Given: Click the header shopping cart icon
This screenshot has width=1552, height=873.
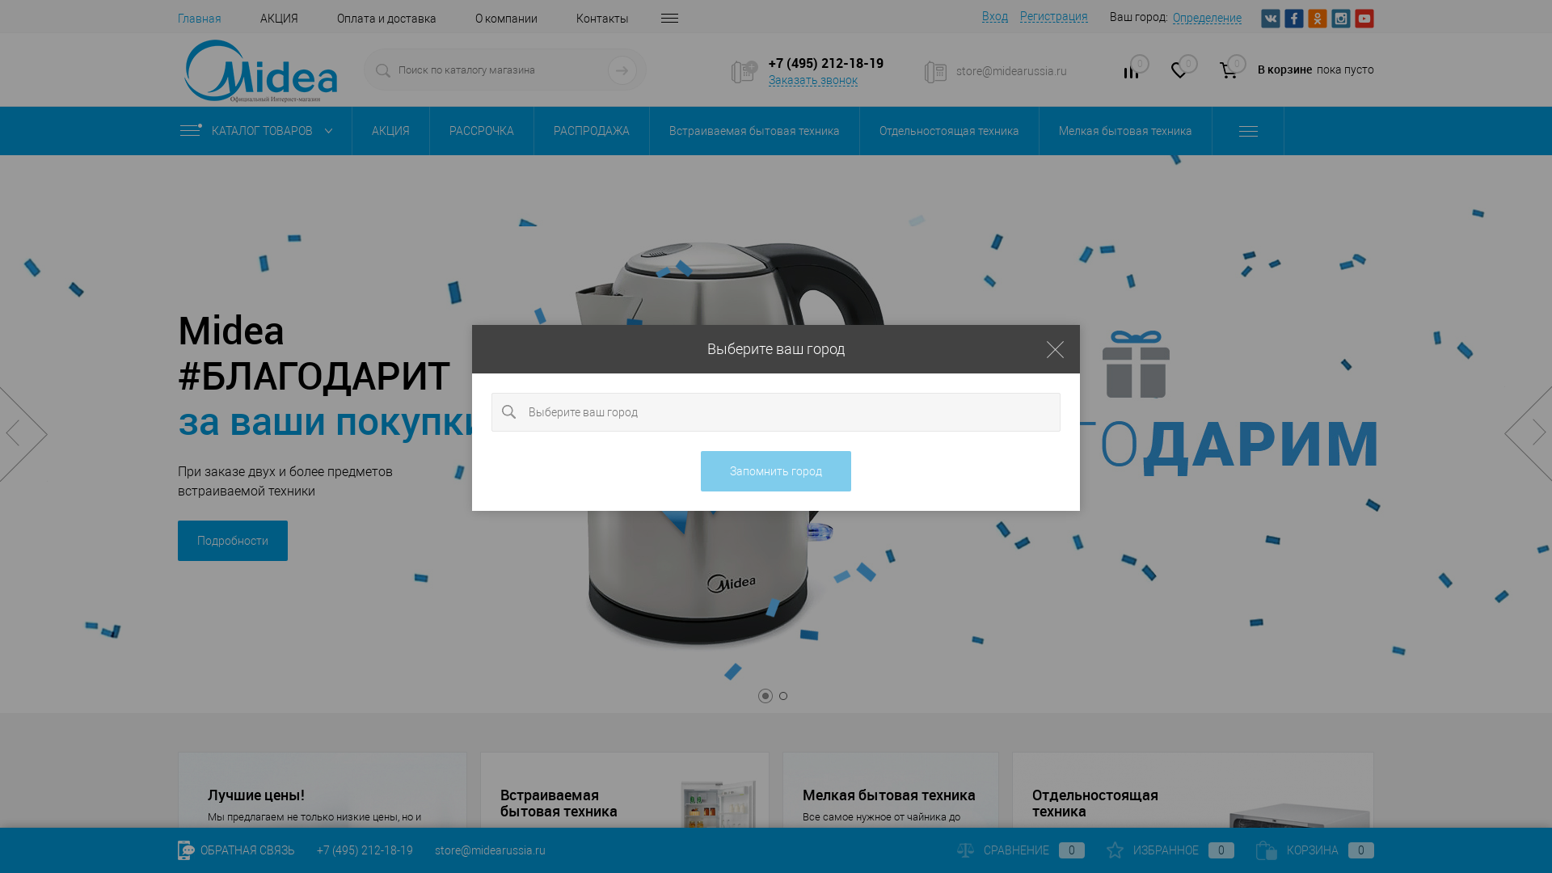Looking at the screenshot, I should click(x=1228, y=71).
